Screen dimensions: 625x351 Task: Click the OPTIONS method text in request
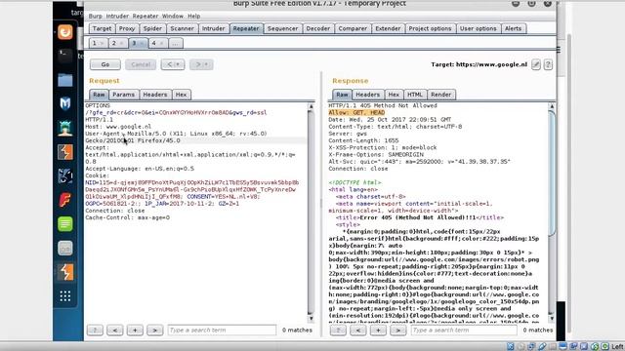pyautogui.click(x=98, y=106)
